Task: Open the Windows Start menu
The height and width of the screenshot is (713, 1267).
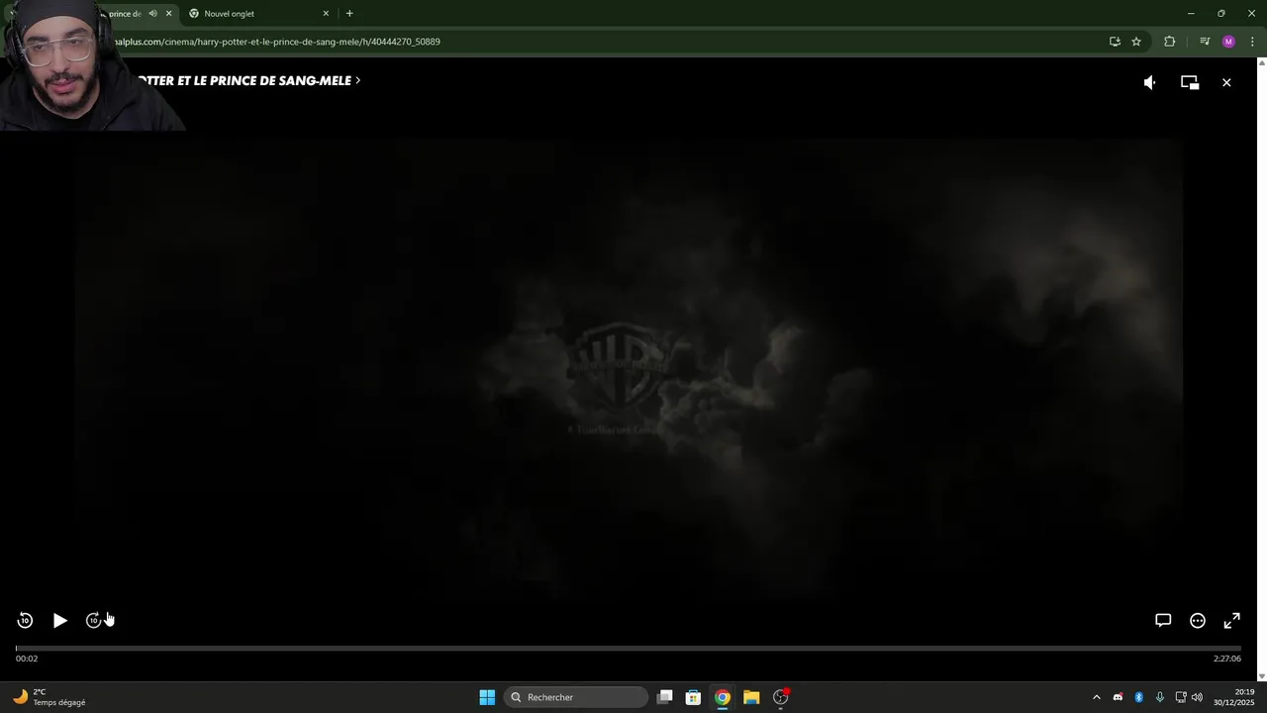Action: [487, 697]
